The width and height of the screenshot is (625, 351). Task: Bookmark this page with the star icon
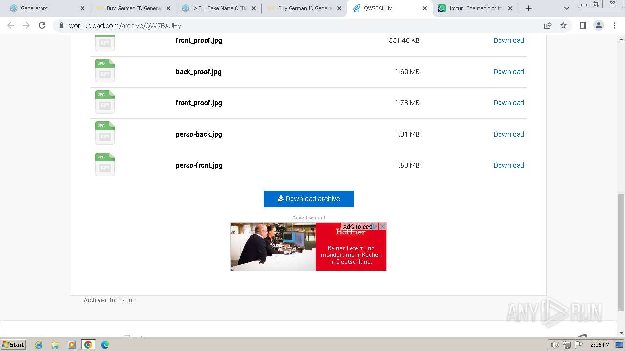click(x=563, y=25)
